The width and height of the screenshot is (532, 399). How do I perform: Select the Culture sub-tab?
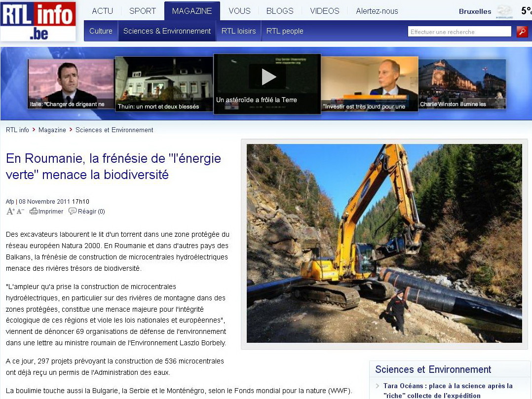[101, 31]
